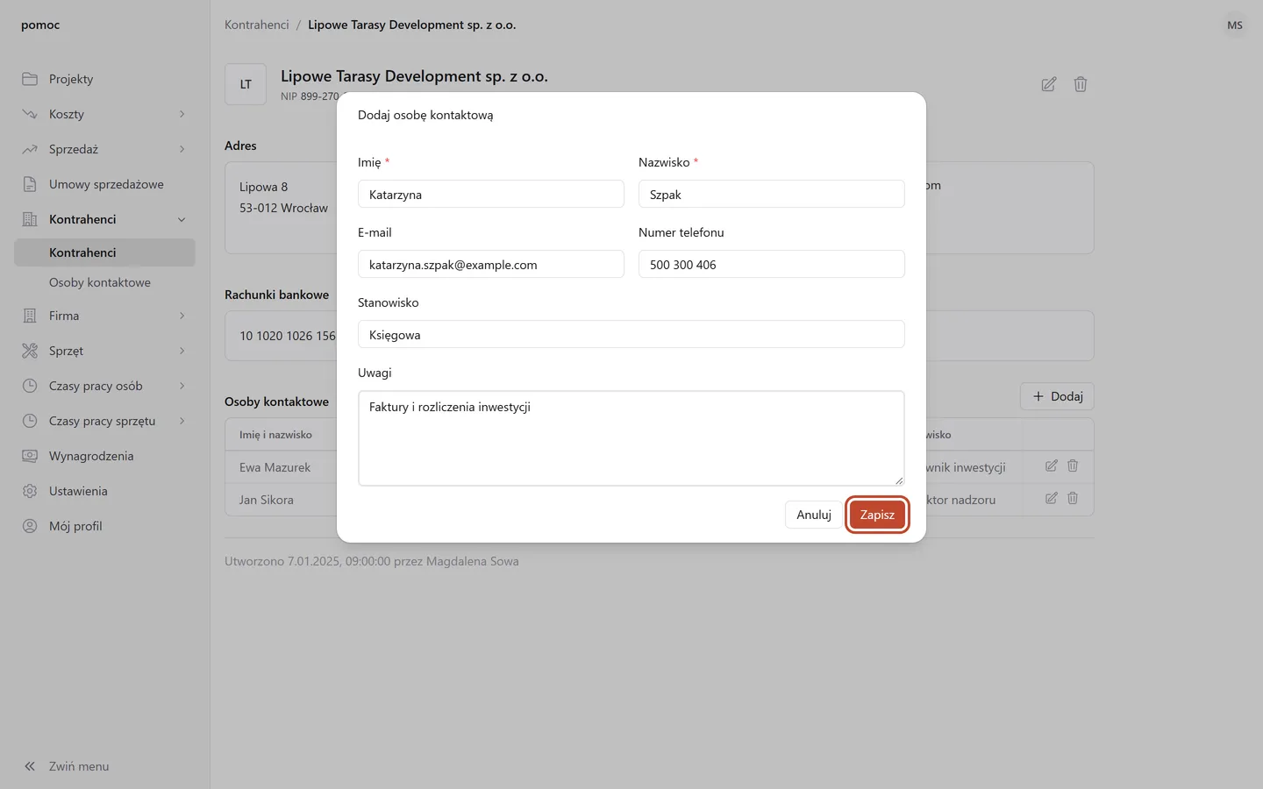The height and width of the screenshot is (789, 1263).
Task: Open Projekty folder icon in sidebar
Action: (30, 79)
